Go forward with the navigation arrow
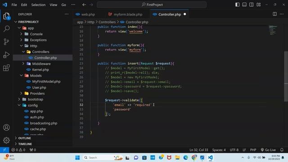This screenshot has height=162, width=288. coord(91,4)
